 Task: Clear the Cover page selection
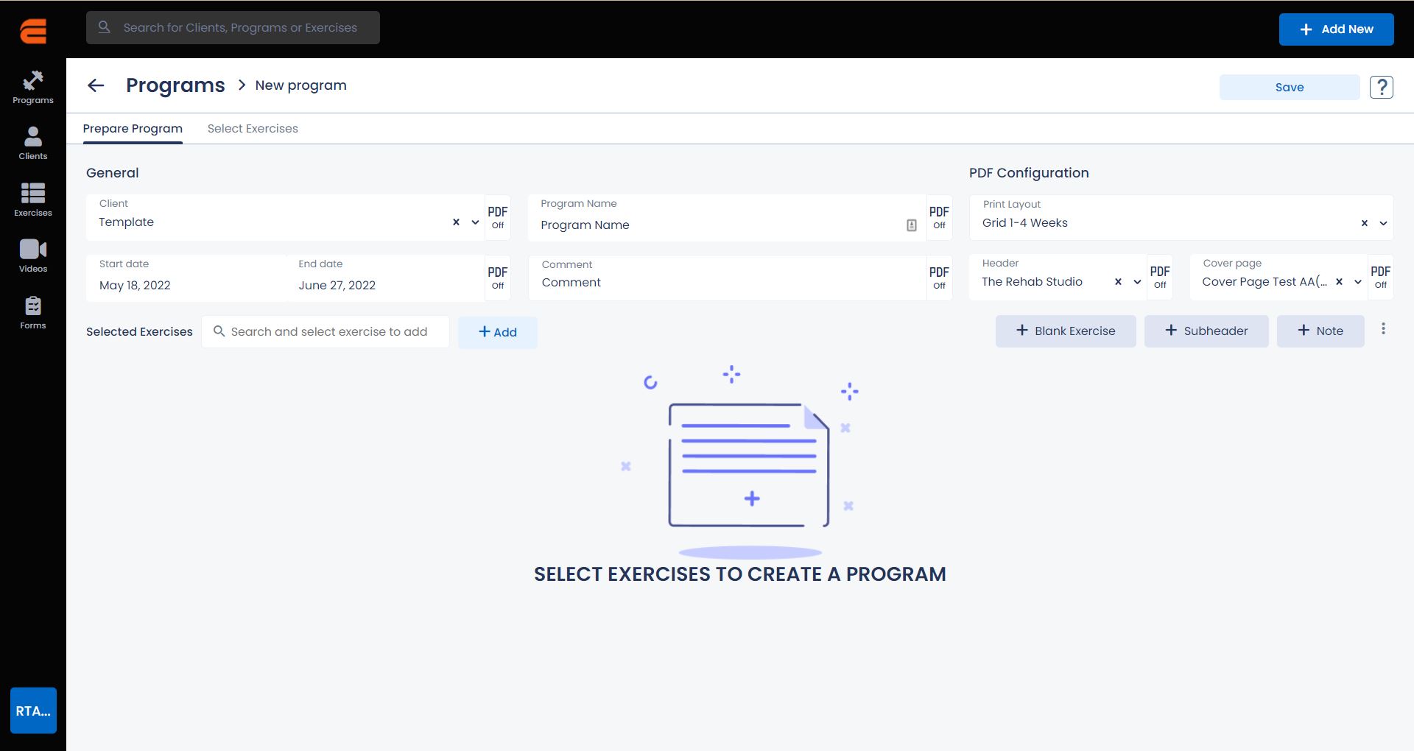point(1339,282)
